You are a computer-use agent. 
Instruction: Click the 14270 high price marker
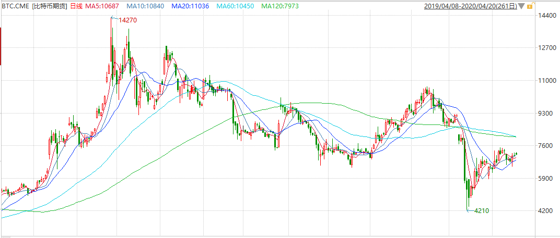(127, 20)
